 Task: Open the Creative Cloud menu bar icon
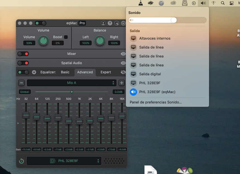[173, 3]
